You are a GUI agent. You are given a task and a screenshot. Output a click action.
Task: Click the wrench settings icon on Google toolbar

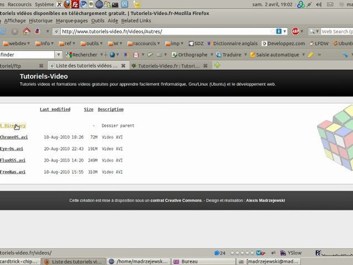click(345, 55)
